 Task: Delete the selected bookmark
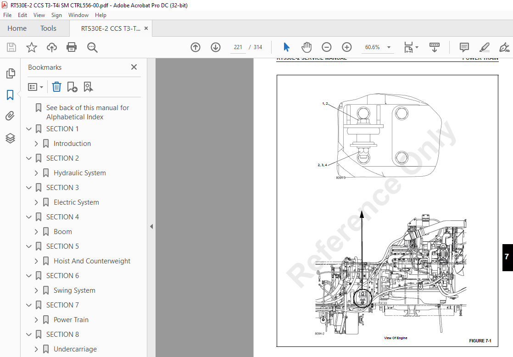[56, 87]
